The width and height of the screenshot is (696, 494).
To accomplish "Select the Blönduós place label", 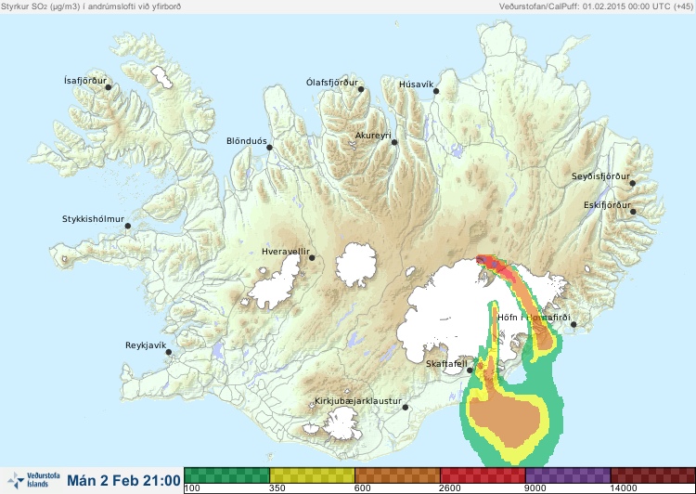I will 247,141.
